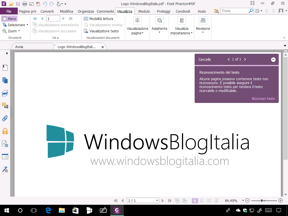Open zoom percentage dropdown arrow

click(x=243, y=200)
